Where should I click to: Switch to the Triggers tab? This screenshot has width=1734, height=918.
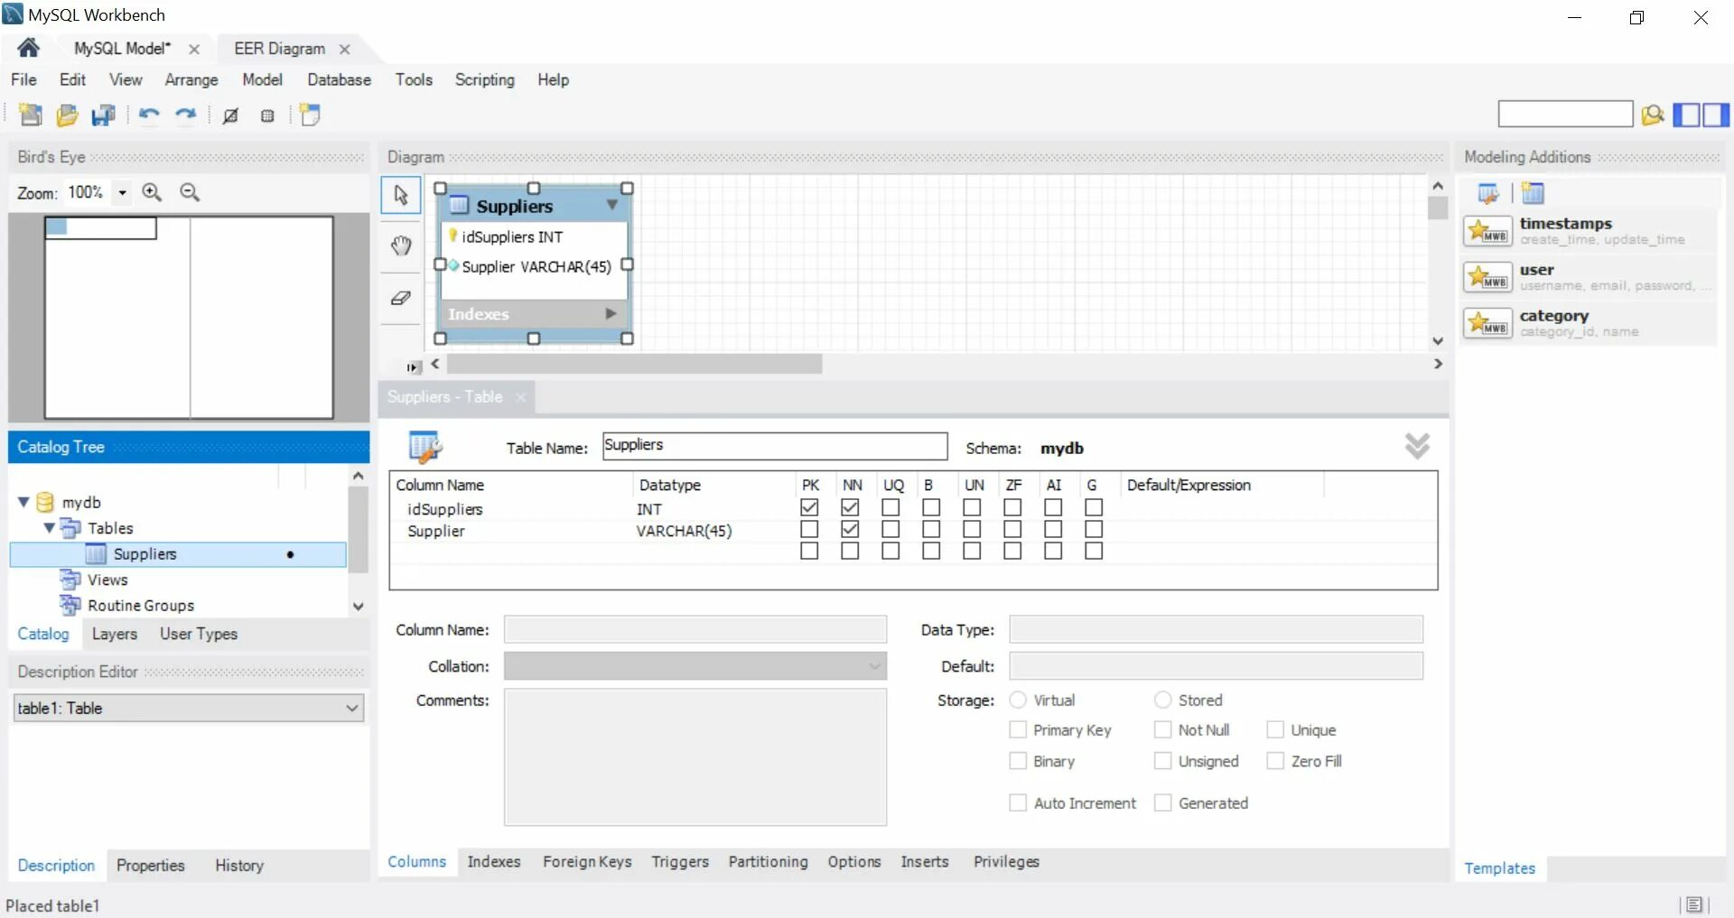(x=680, y=861)
